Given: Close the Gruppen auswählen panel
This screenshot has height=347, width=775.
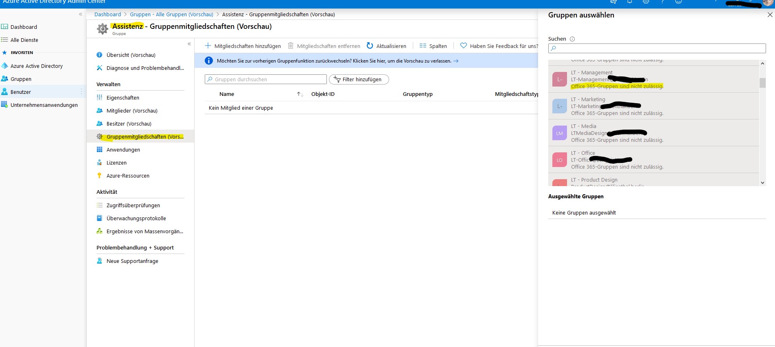Looking at the screenshot, I should tap(770, 15).
